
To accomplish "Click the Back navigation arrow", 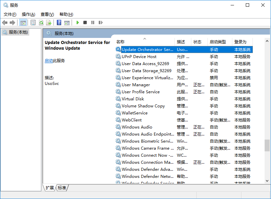I will pos(5,22).
